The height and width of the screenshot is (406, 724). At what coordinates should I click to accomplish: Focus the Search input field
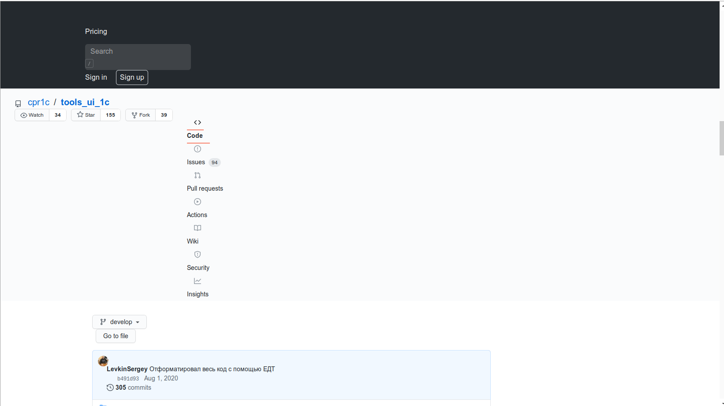point(138,52)
